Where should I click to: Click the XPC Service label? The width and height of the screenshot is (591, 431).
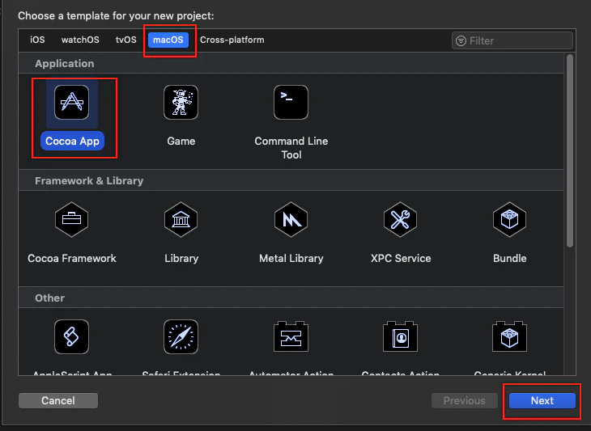tap(401, 259)
